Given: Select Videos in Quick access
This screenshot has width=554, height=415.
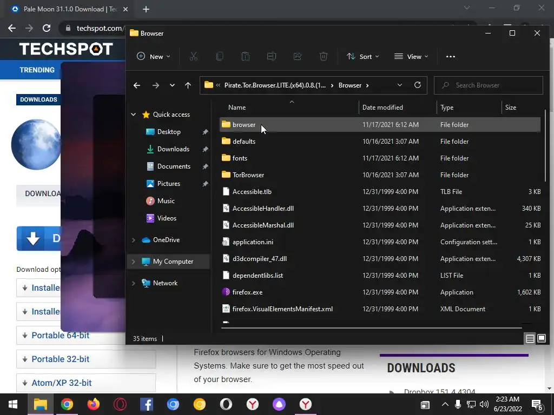Looking at the screenshot, I should pyautogui.click(x=167, y=218).
